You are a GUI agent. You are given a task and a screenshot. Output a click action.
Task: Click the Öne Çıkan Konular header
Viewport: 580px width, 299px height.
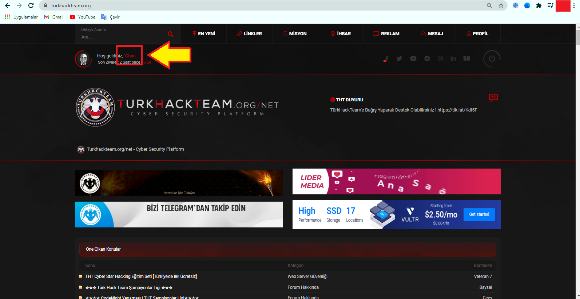287,249
